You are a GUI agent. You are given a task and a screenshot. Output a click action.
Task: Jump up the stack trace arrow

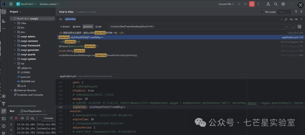pyautogui.click(x=11, y=125)
